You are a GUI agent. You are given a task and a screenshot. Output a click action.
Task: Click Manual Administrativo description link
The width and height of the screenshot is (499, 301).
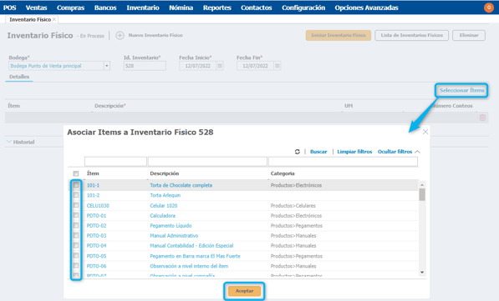click(x=174, y=236)
